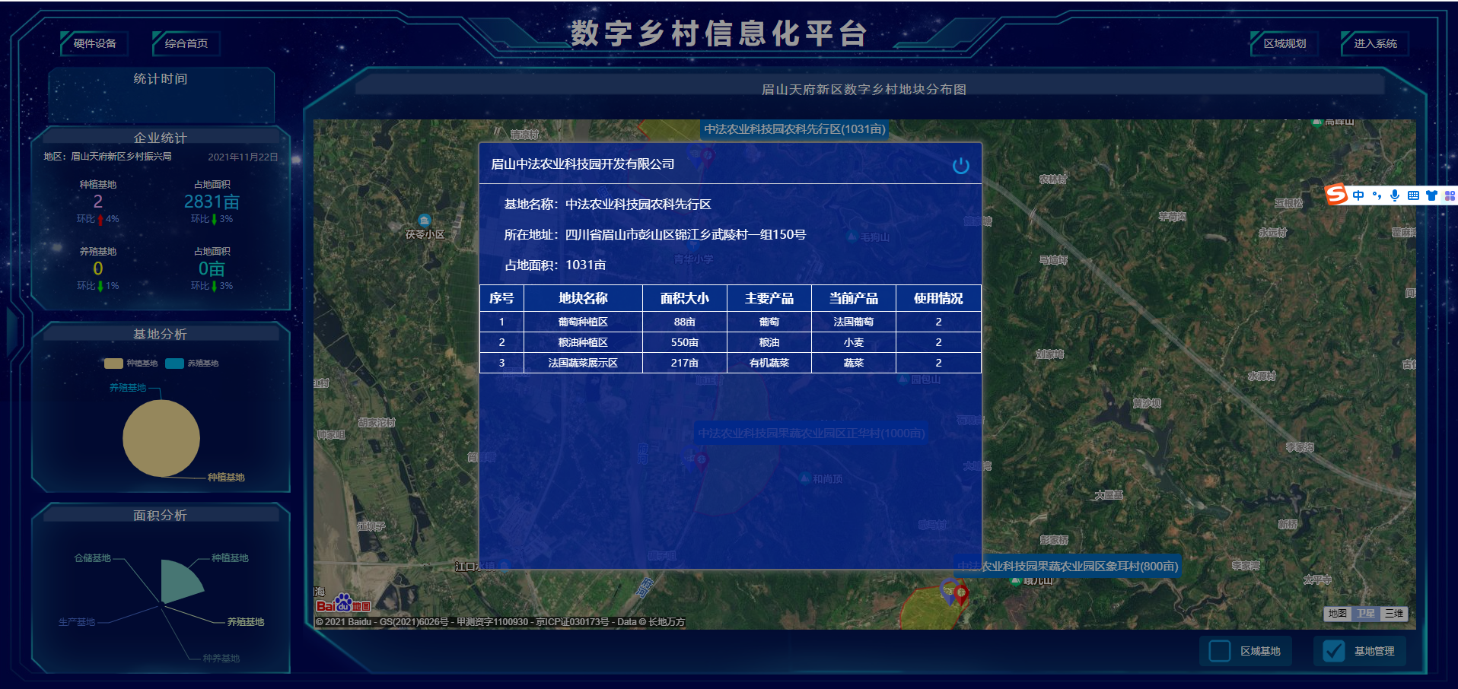Close the base info popup with power icon

tap(960, 165)
